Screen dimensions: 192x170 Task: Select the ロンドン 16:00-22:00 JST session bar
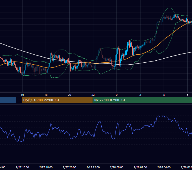(x=57, y=100)
